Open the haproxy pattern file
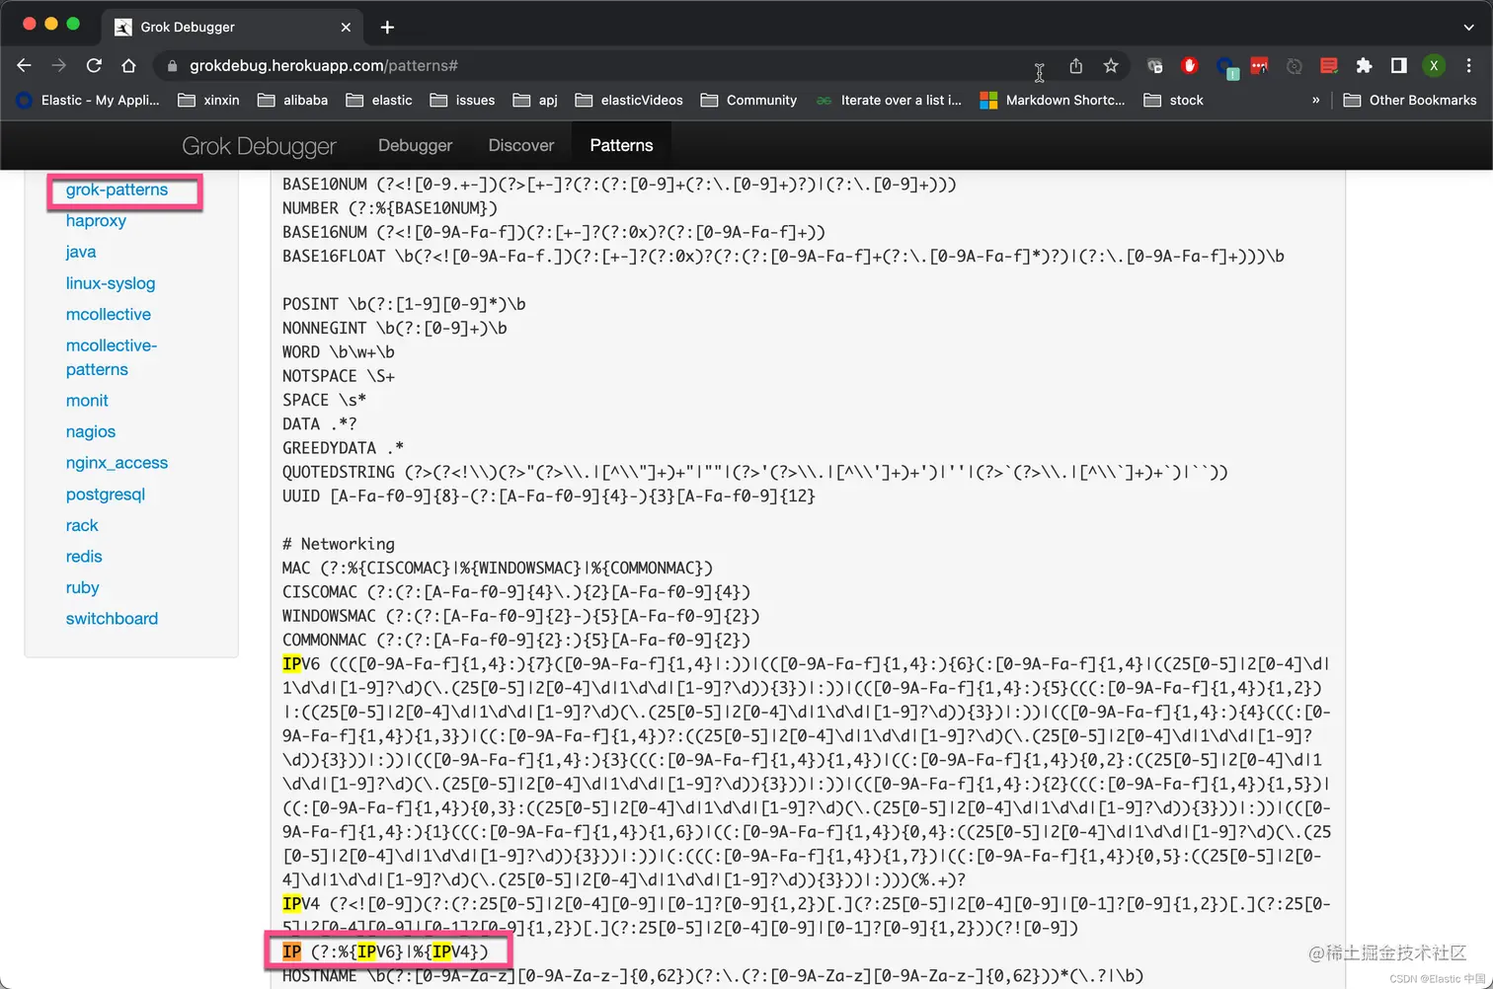Viewport: 1493px width, 989px height. coord(96,221)
